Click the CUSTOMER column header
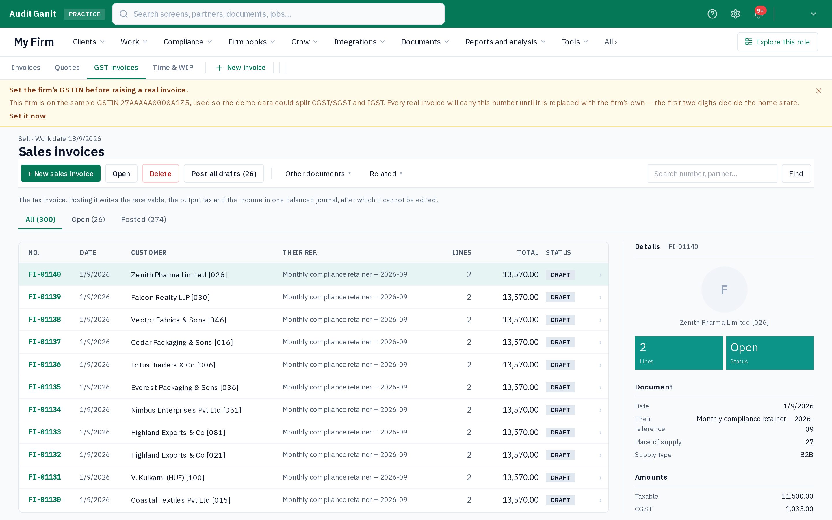 pos(148,252)
